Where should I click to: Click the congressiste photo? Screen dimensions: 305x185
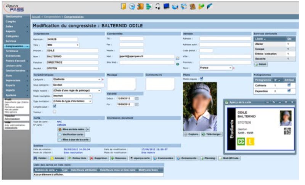coord(200,107)
